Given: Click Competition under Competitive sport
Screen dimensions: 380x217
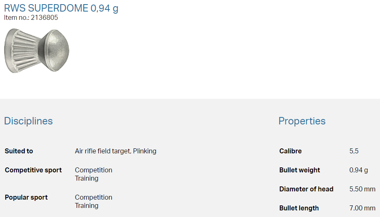Looking at the screenshot, I should 93,170.
